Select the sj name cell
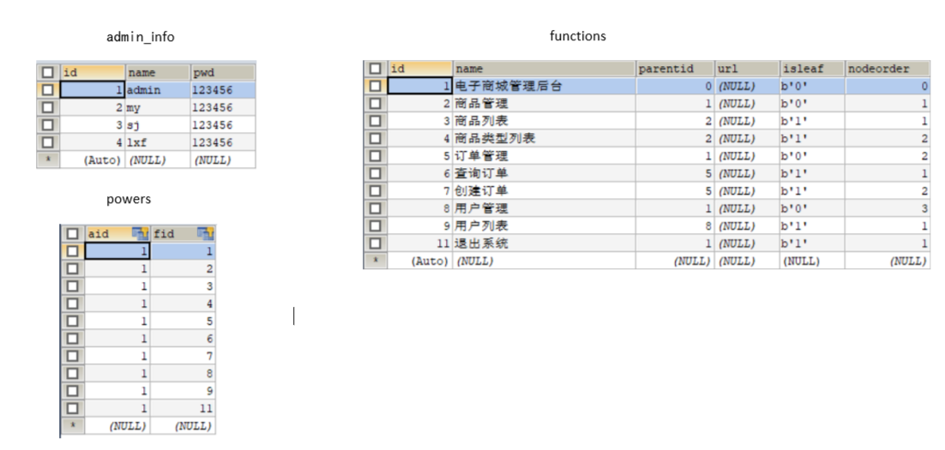Viewport: 945px width, 450px height. pos(158,125)
